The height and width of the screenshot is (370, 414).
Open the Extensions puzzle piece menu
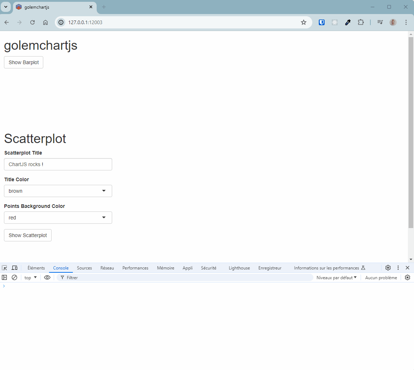[x=361, y=22]
